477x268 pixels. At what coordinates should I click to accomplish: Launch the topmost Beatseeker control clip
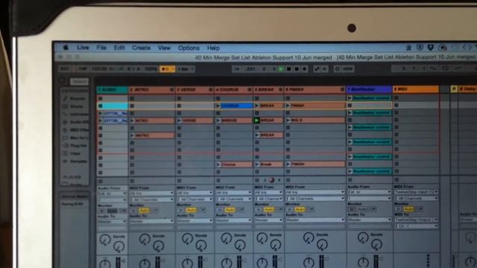click(x=350, y=98)
